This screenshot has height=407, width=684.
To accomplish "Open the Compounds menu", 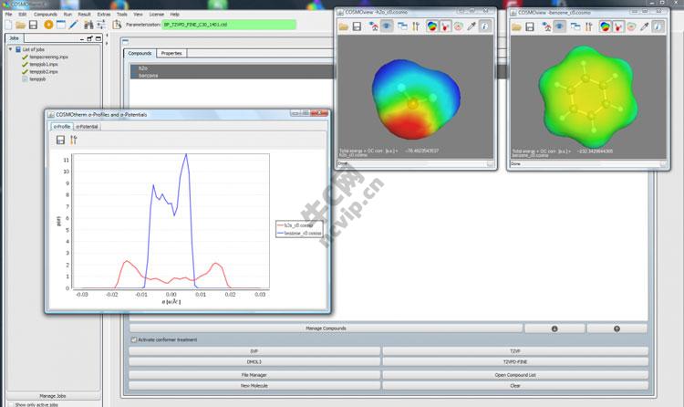I will [46, 15].
